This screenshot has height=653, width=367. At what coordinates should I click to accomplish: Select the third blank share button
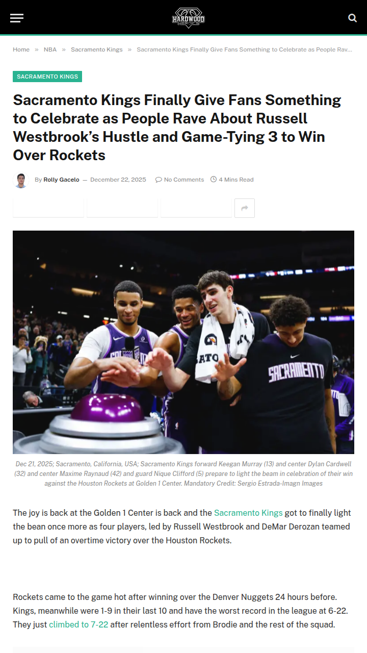click(x=196, y=208)
